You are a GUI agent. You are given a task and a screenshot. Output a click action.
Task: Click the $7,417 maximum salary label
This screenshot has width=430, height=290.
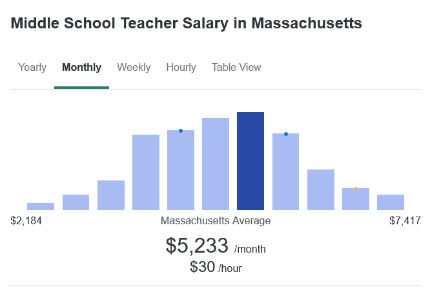click(x=405, y=221)
